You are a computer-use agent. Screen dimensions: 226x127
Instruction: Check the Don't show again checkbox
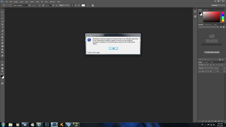tap(87, 52)
